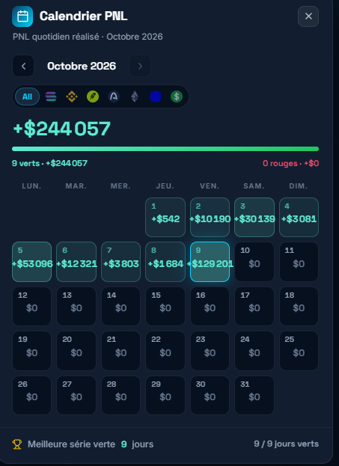
Task: Open day 4 cell showing +$3 081
Action: tap(299, 217)
